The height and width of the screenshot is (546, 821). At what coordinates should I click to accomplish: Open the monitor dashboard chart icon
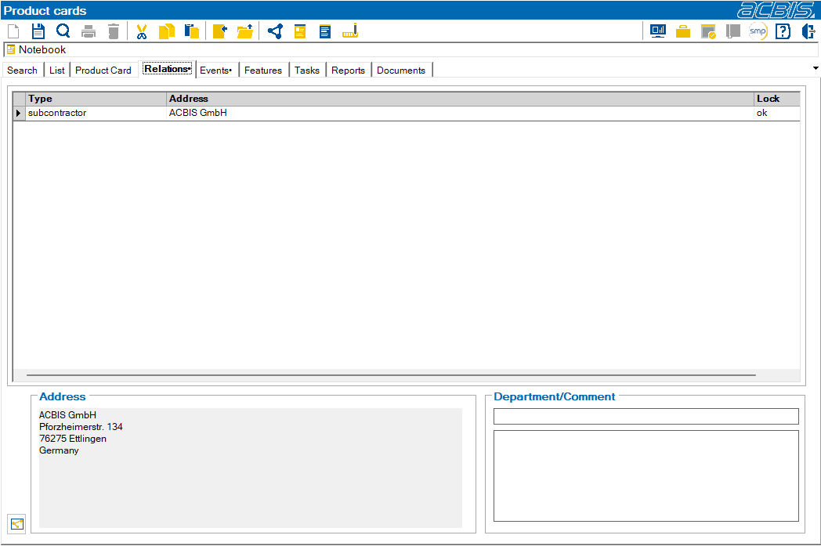point(658,31)
